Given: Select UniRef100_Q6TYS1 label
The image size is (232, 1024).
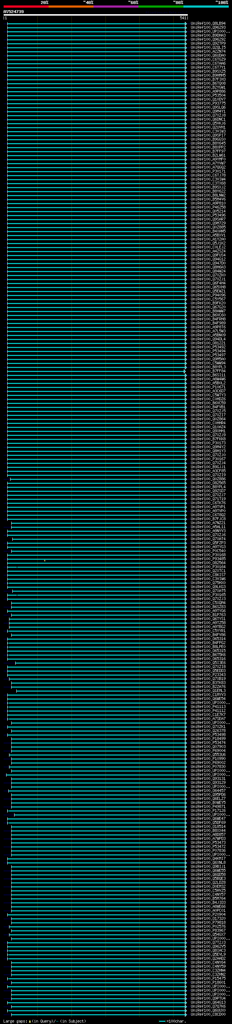Looking at the screenshot, I should (x=208, y=619).
